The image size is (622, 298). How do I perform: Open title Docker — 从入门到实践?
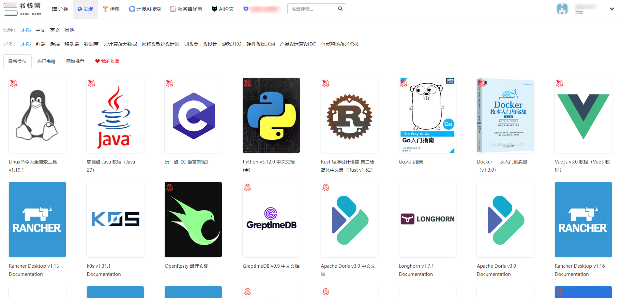pyautogui.click(x=502, y=166)
